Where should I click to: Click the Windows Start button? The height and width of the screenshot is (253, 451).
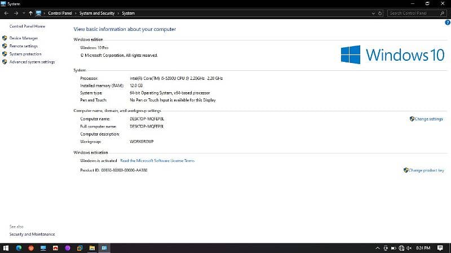point(6,248)
